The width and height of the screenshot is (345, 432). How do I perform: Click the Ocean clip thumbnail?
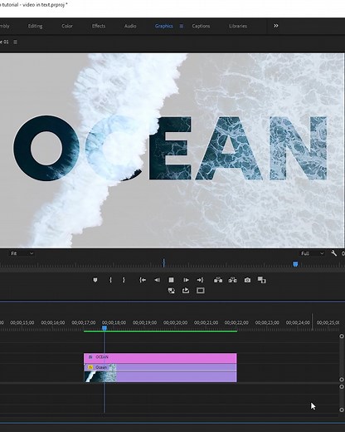(100, 376)
